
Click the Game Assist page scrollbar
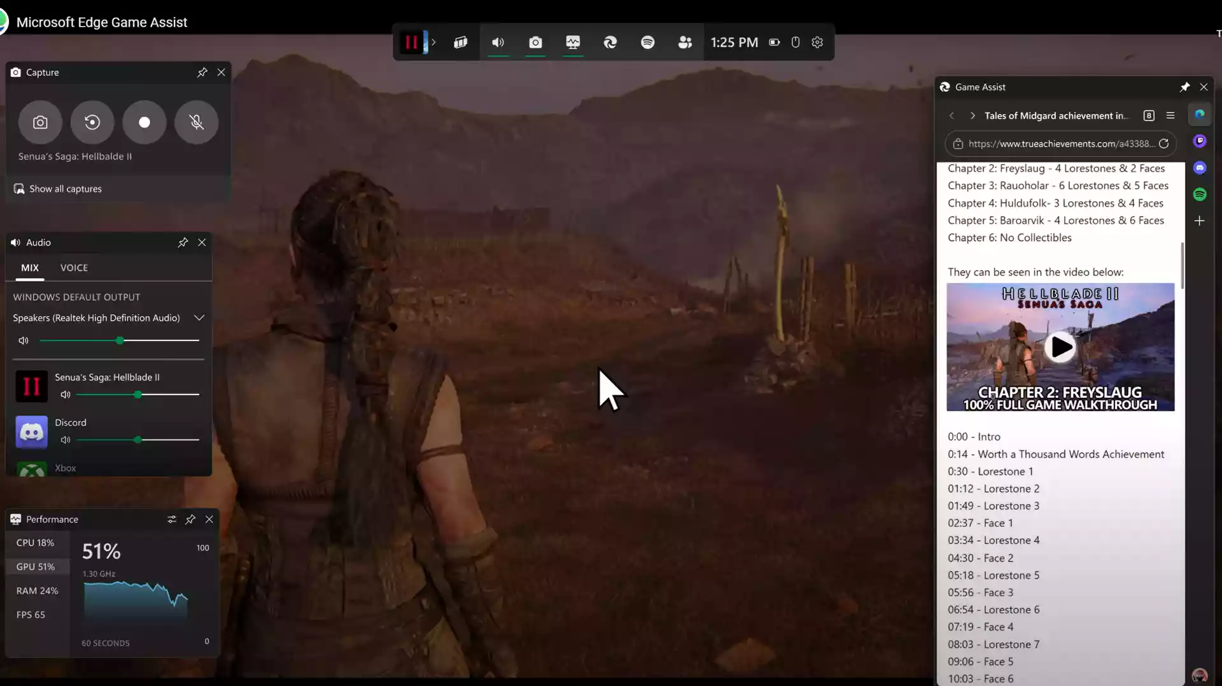[x=1183, y=265]
